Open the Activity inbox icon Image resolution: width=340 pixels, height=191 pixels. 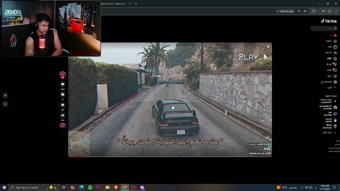pos(335,70)
